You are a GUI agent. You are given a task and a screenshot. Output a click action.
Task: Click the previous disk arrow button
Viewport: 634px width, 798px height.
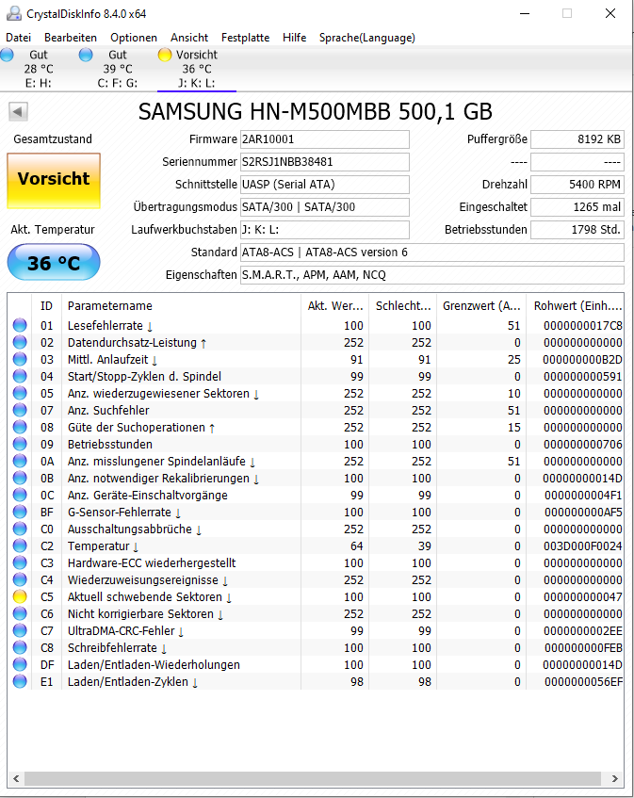coord(18,111)
